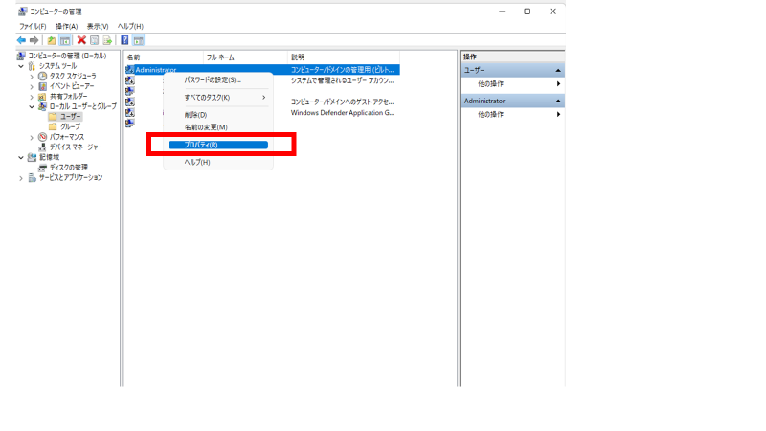This screenshot has height=431, width=766.
Task: Collapse the 記憶域 tree node
Action: click(21, 157)
